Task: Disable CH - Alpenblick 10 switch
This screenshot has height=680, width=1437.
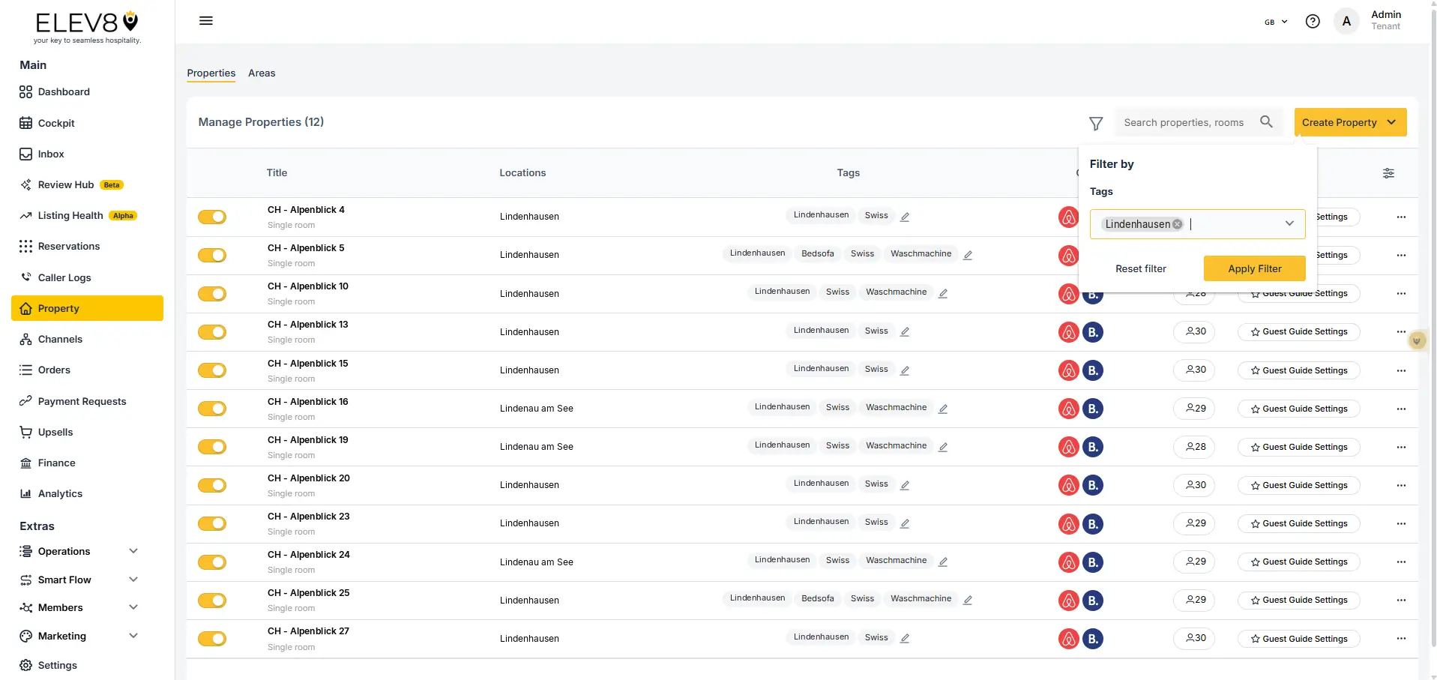Action: tap(212, 293)
